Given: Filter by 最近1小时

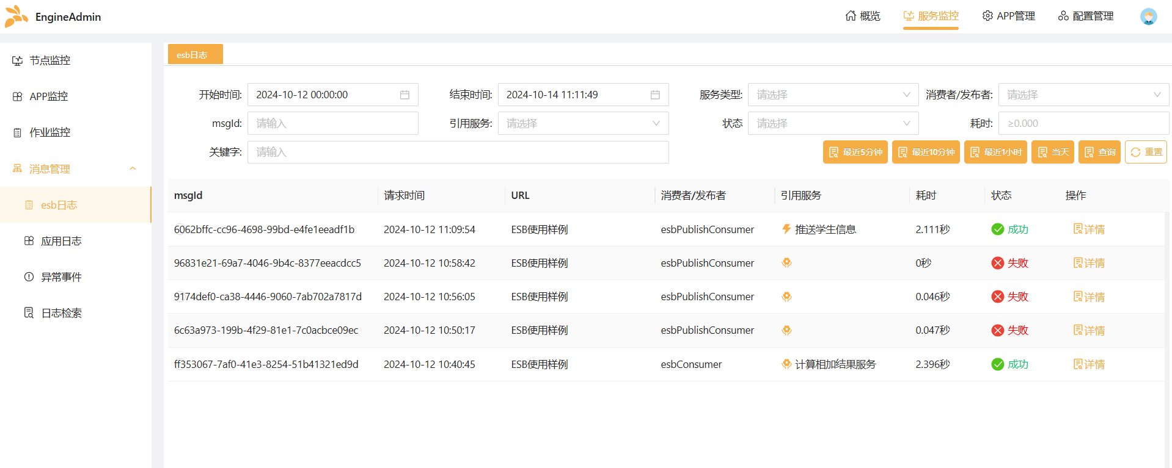Looking at the screenshot, I should (x=995, y=152).
